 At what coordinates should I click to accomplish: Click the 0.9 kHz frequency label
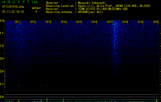pos(2,59)
